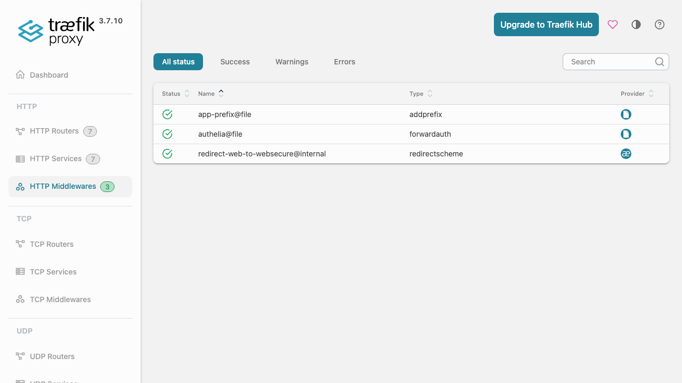Click the UDP Routers sidebar icon
Image resolution: width=682 pixels, height=383 pixels.
pyautogui.click(x=20, y=356)
